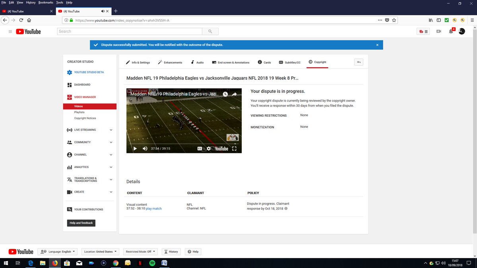Mute the active YouTube tab audio
477x268 pixels.
(x=103, y=11)
